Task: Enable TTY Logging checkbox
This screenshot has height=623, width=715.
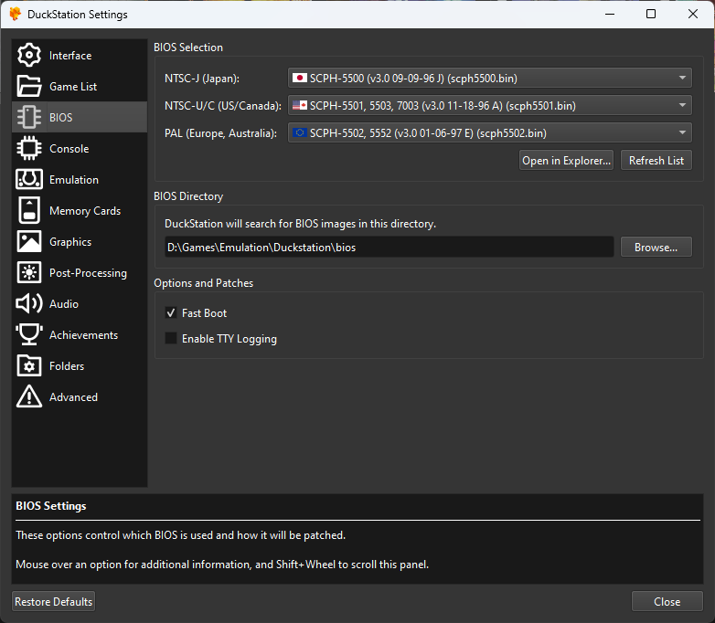Action: pos(171,338)
